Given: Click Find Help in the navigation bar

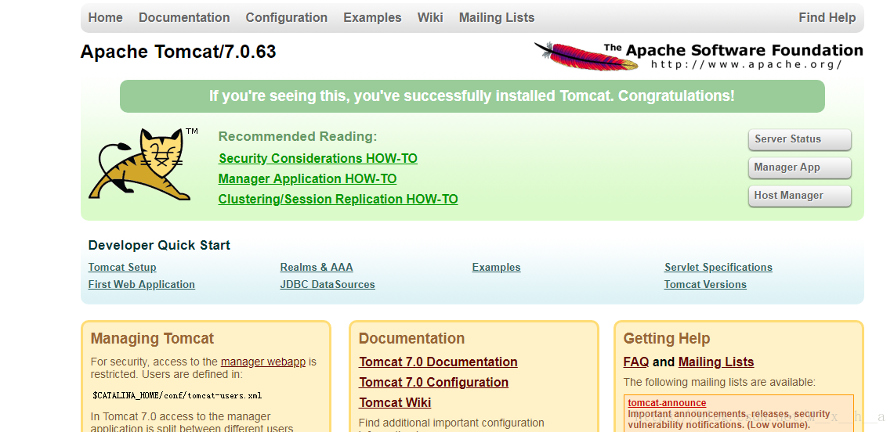Looking at the screenshot, I should point(827,18).
